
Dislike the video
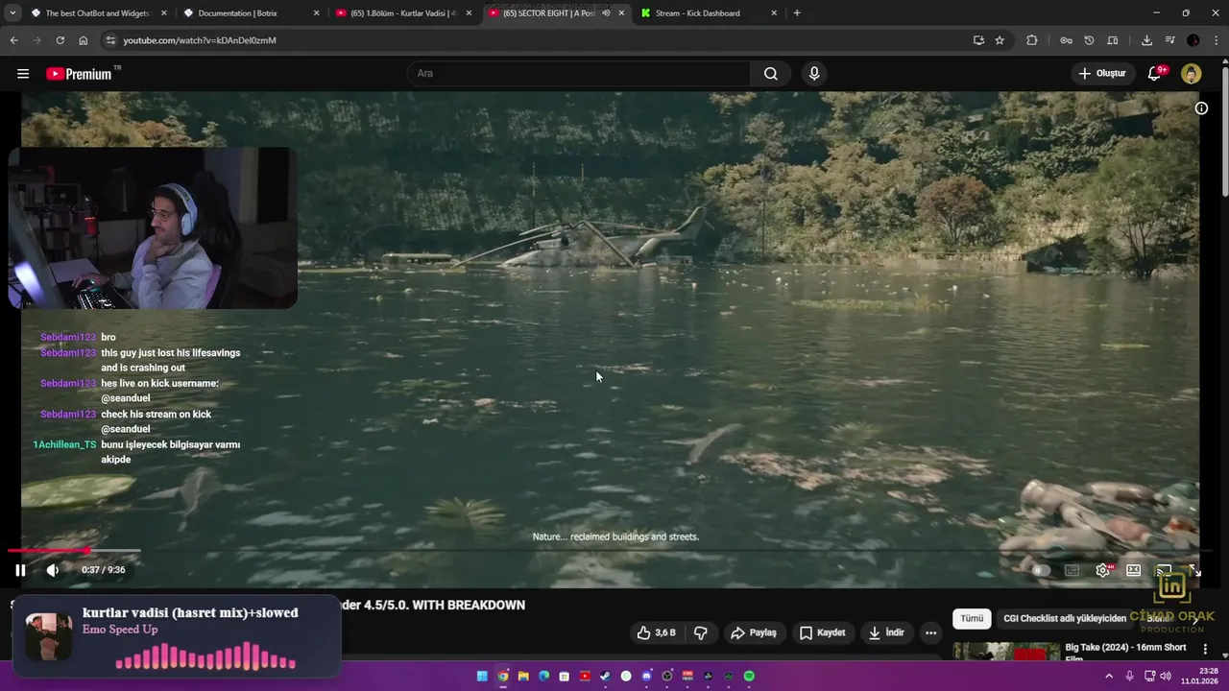click(x=701, y=633)
